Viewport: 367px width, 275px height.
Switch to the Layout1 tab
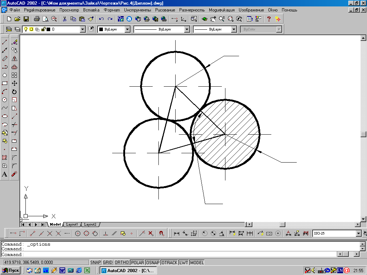point(72,225)
